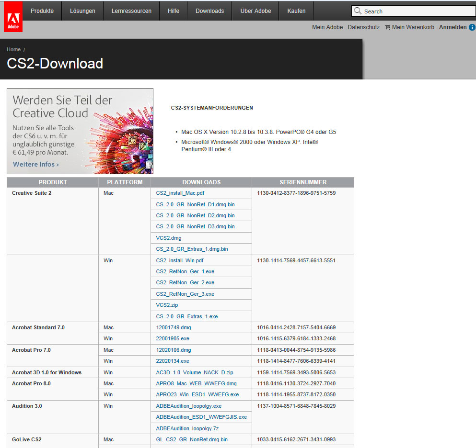Download CS2_install_Mac.pdf
Viewport: 476px width, 448px height.
(x=180, y=193)
